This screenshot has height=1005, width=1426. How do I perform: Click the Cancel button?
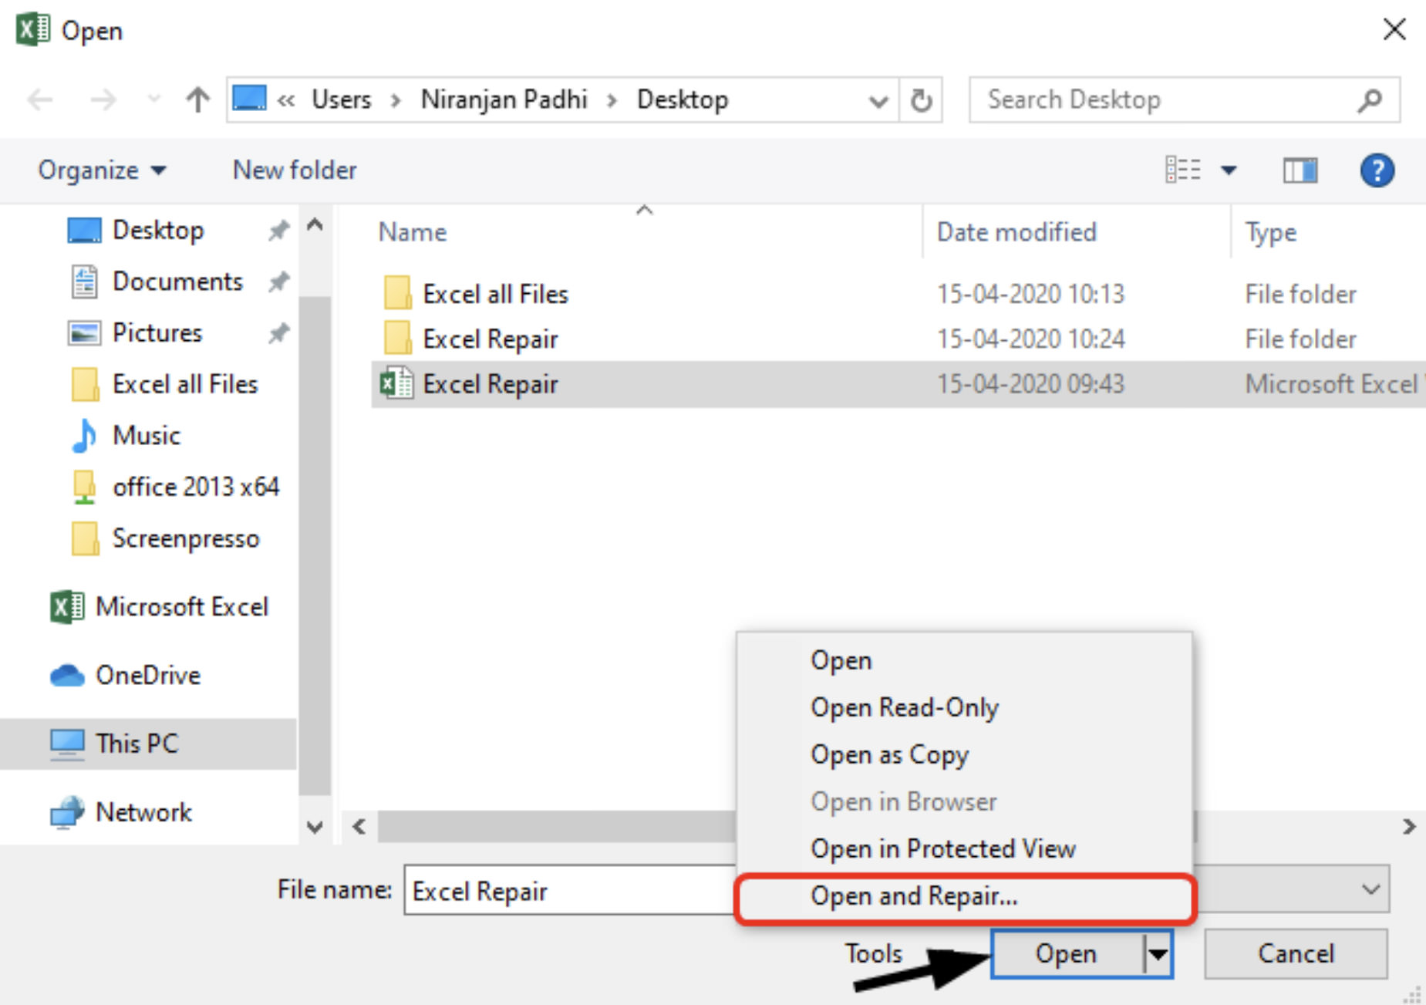1296,954
